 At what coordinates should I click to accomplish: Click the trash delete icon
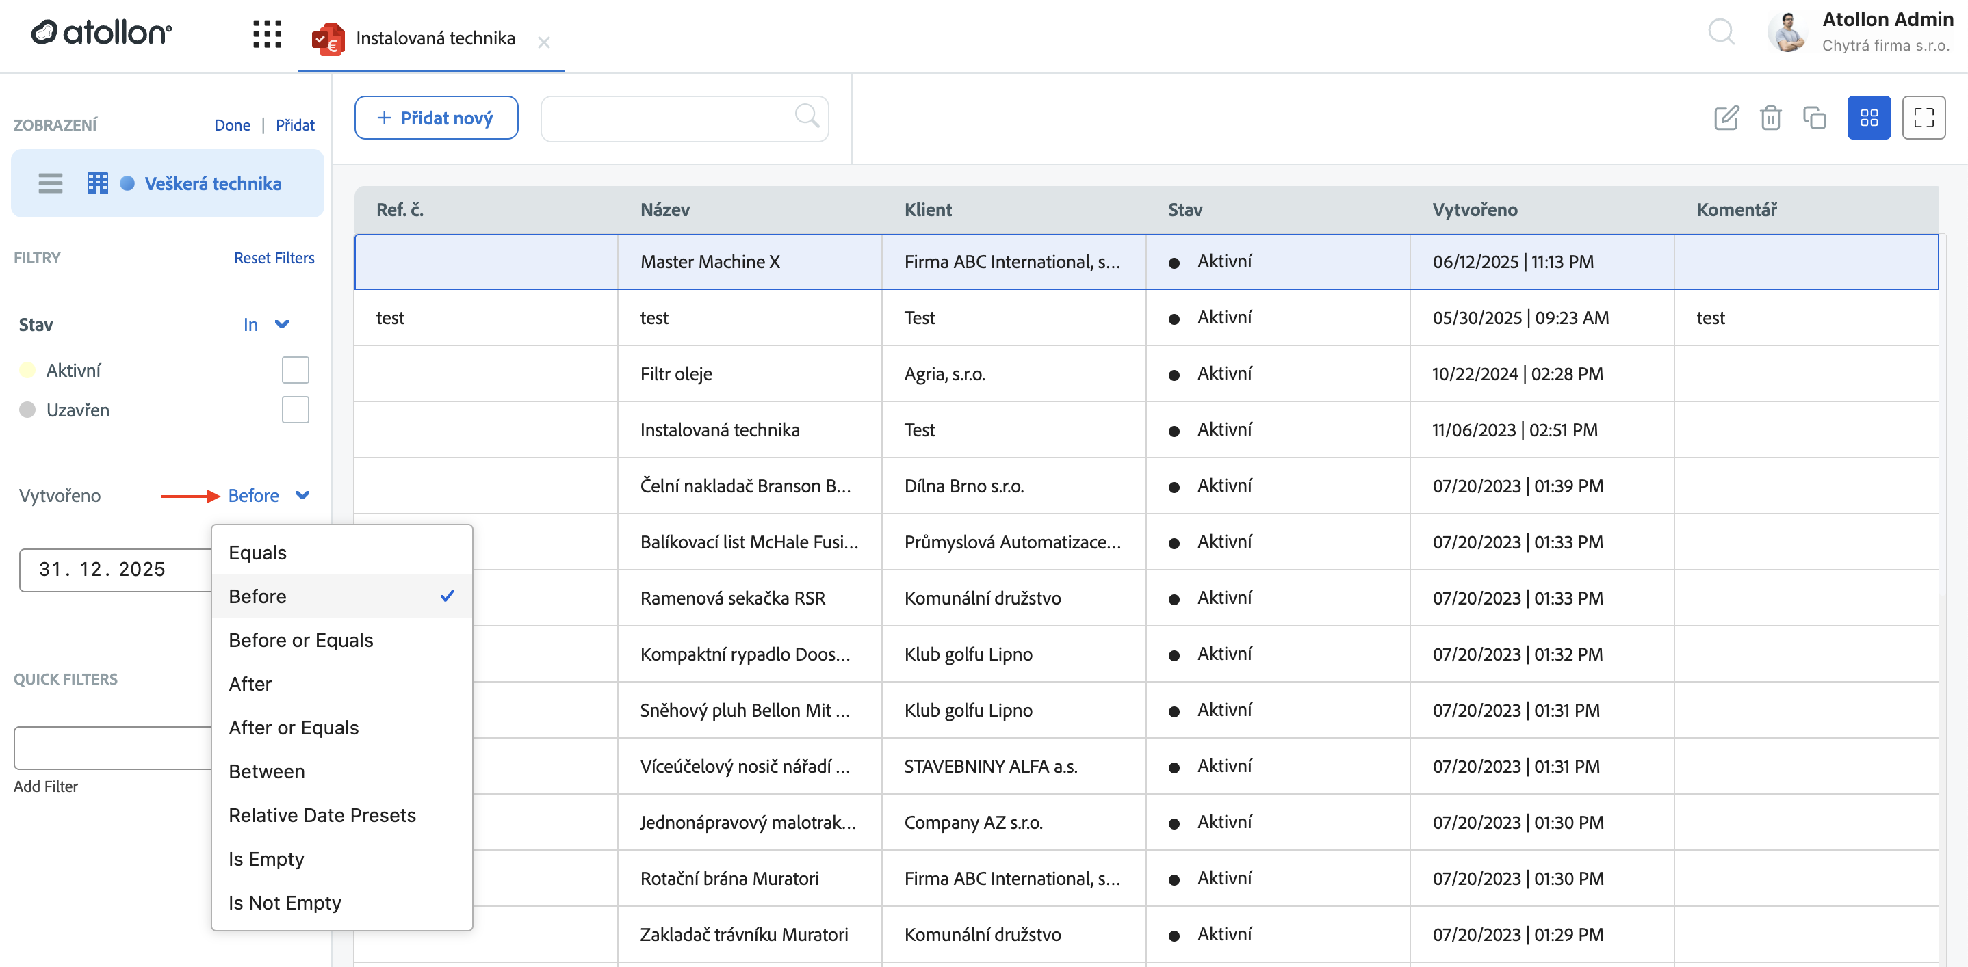tap(1770, 118)
